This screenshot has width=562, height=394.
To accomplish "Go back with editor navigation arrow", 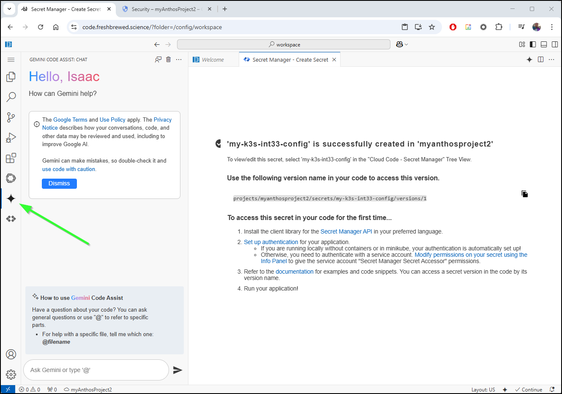I will [157, 44].
